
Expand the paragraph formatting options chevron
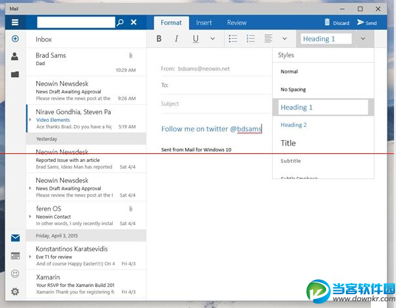click(x=287, y=39)
